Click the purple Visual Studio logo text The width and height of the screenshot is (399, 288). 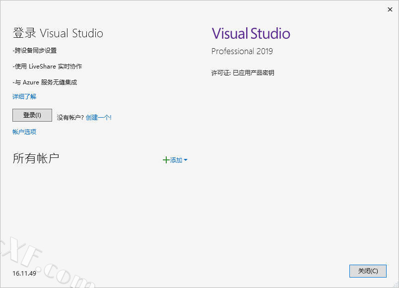coord(251,33)
